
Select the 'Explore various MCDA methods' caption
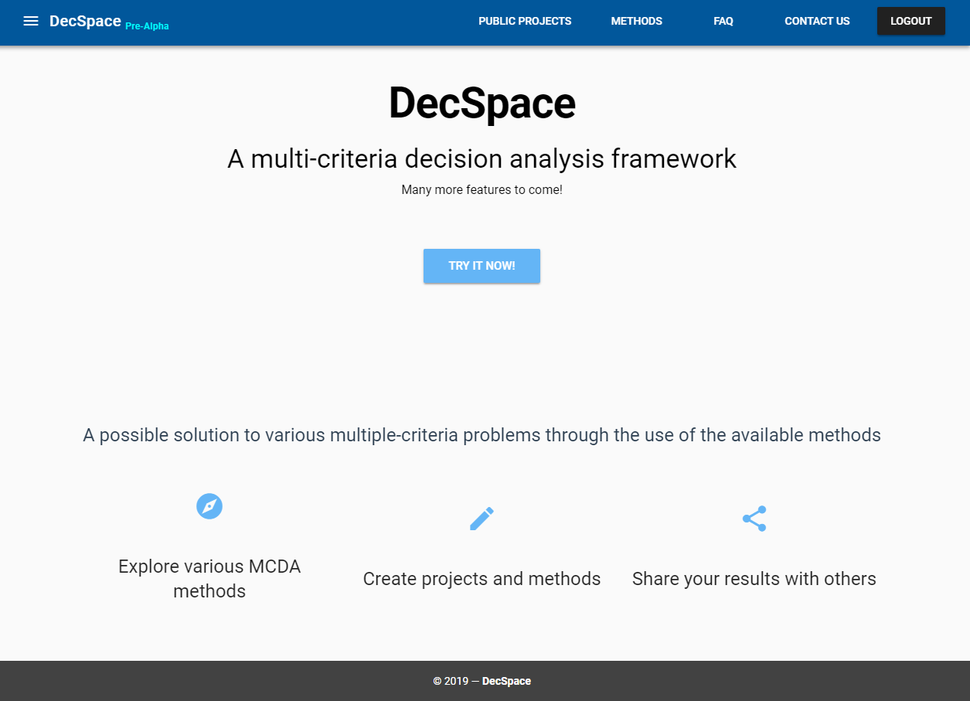(x=209, y=578)
